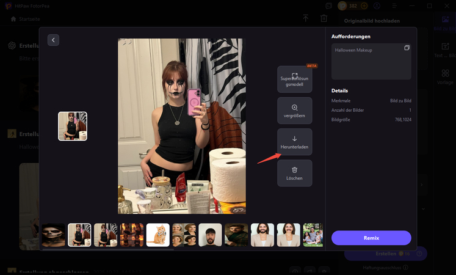
Task: Click the vergrößern zoom button
Action: [295, 111]
